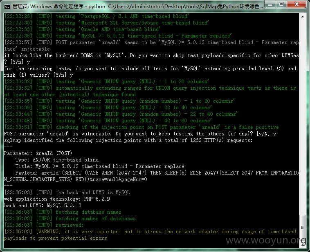This screenshot has height=252, width=310.
Task: Maximize the command prompt window
Action: coord(281,4)
